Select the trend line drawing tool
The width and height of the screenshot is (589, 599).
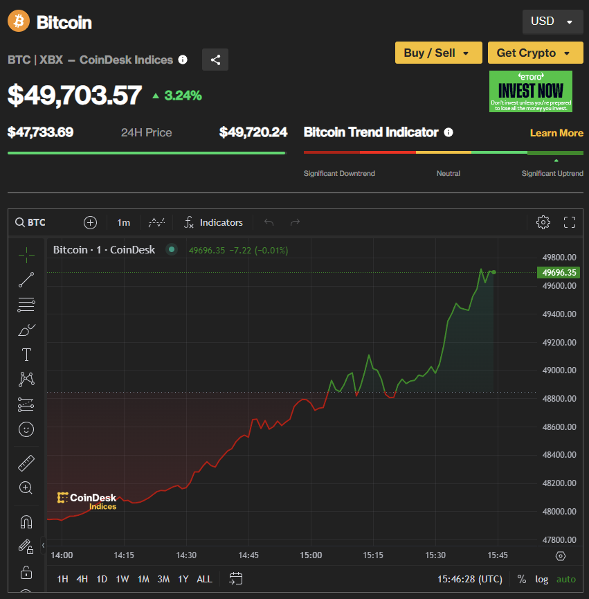point(26,280)
